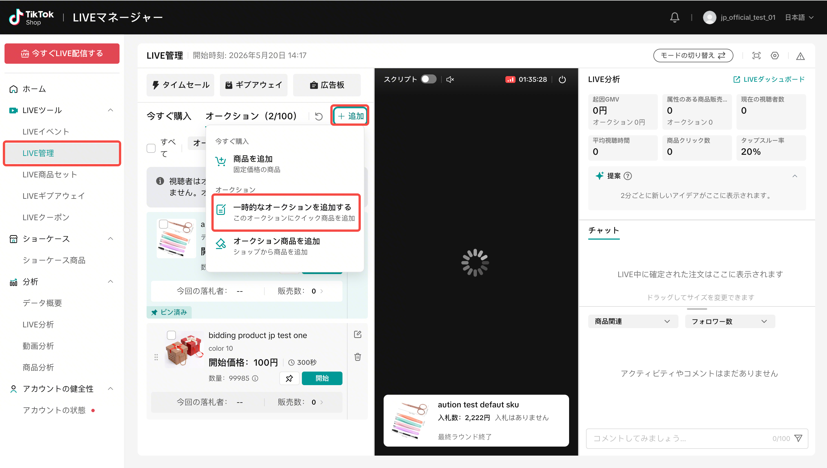Click the help icon next to 提案
Image resolution: width=827 pixels, height=468 pixels.
coord(627,176)
